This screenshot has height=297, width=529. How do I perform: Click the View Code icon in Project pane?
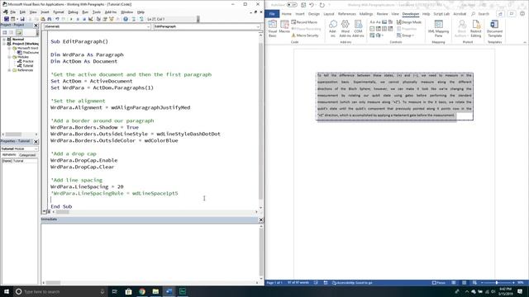click(x=5, y=33)
